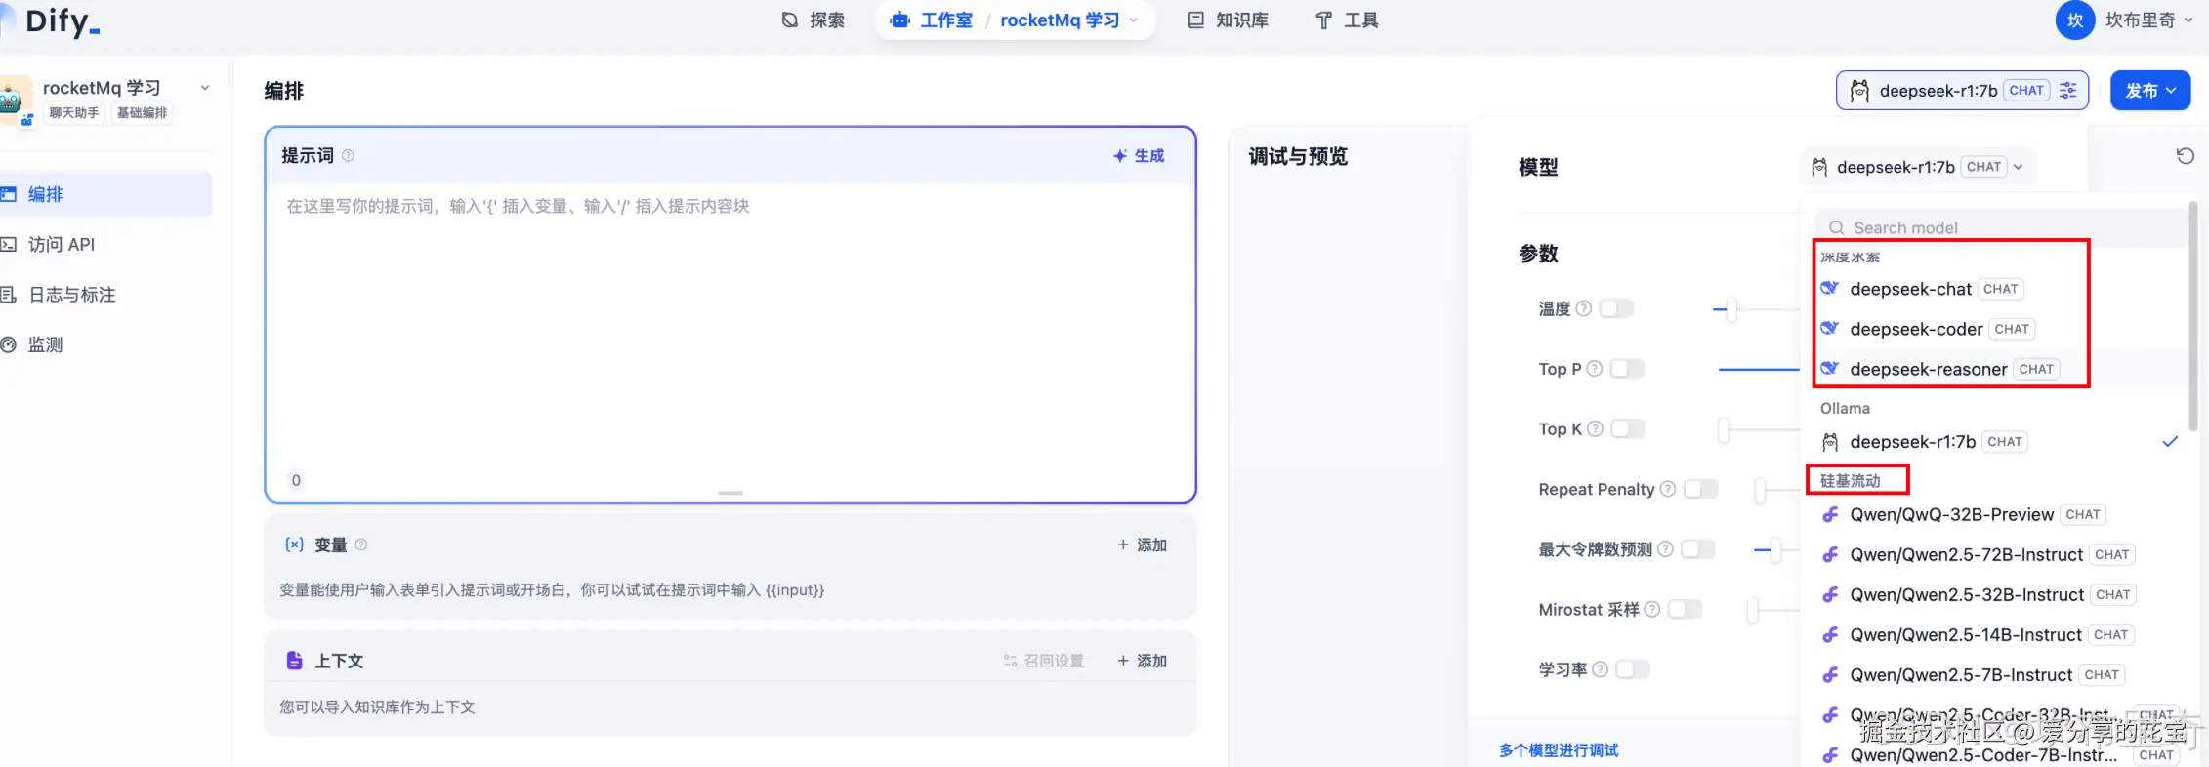2209x767 pixels.
Task: Click the 发布 publish button
Action: click(2150, 91)
